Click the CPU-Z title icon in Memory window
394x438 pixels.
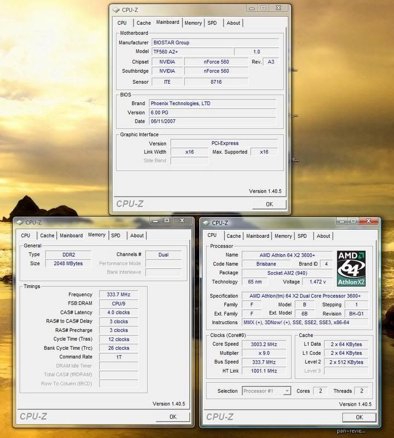pyautogui.click(x=20, y=222)
